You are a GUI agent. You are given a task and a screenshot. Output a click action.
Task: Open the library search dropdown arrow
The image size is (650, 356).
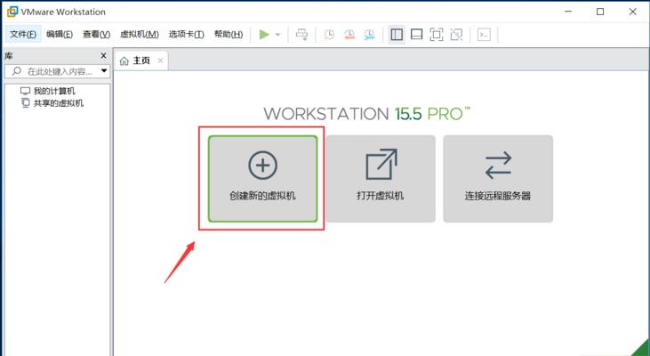click(x=104, y=71)
